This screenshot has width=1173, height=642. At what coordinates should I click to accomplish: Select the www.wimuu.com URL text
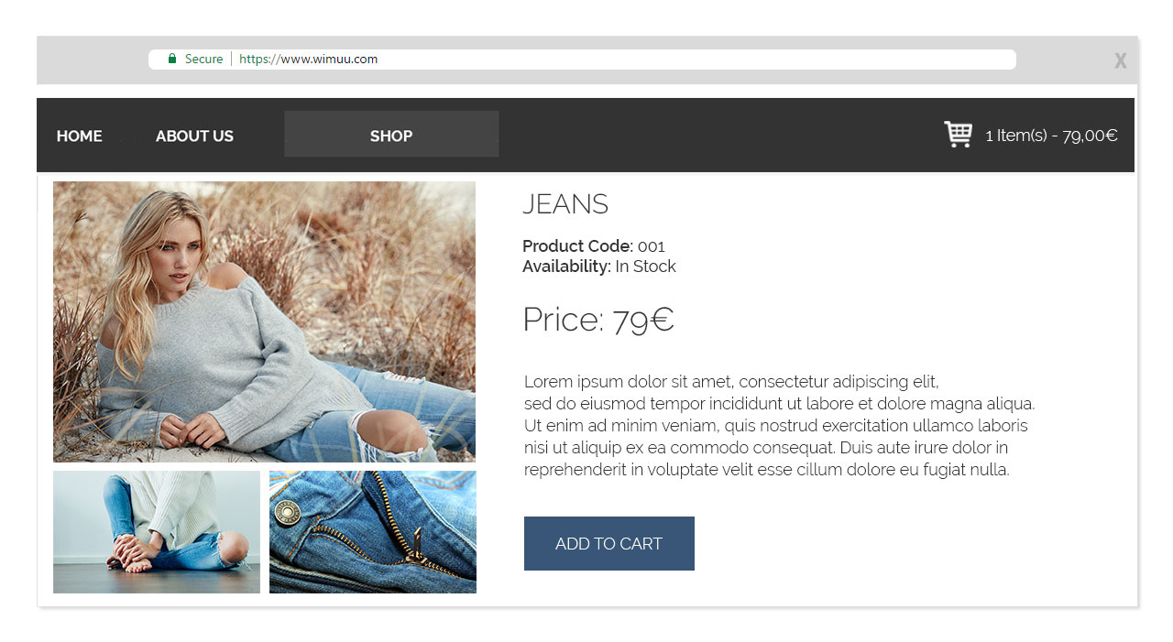coord(309,59)
